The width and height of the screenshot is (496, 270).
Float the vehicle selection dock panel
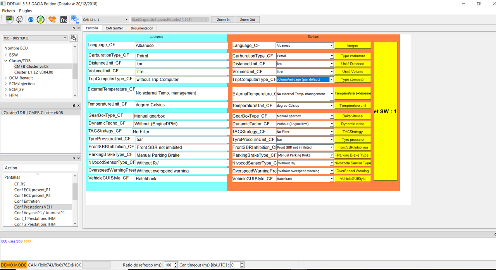(74, 28)
